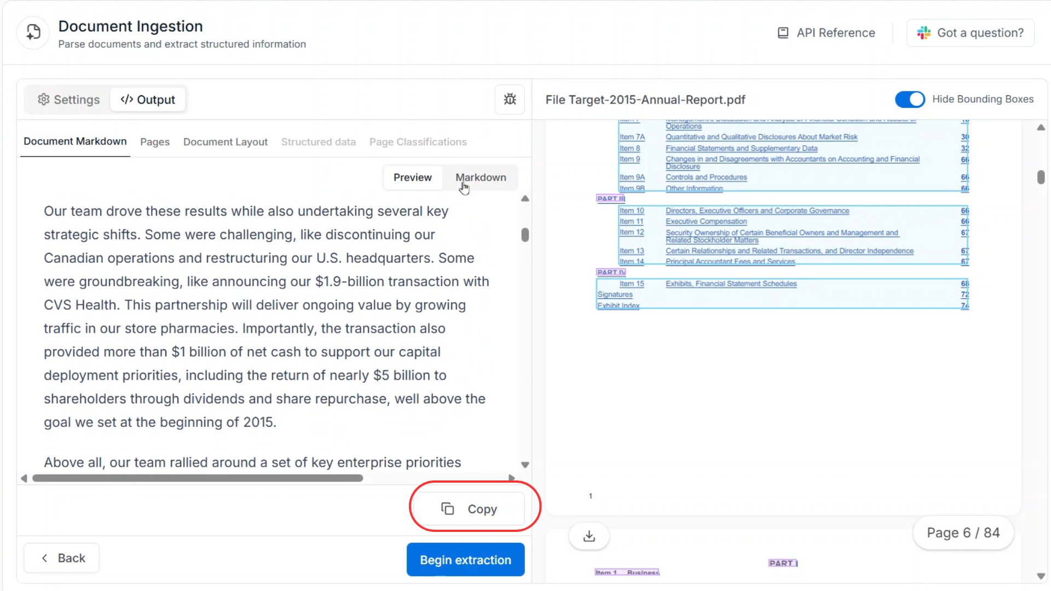Click the Begin extraction button
The image size is (1051, 591).
click(x=465, y=560)
